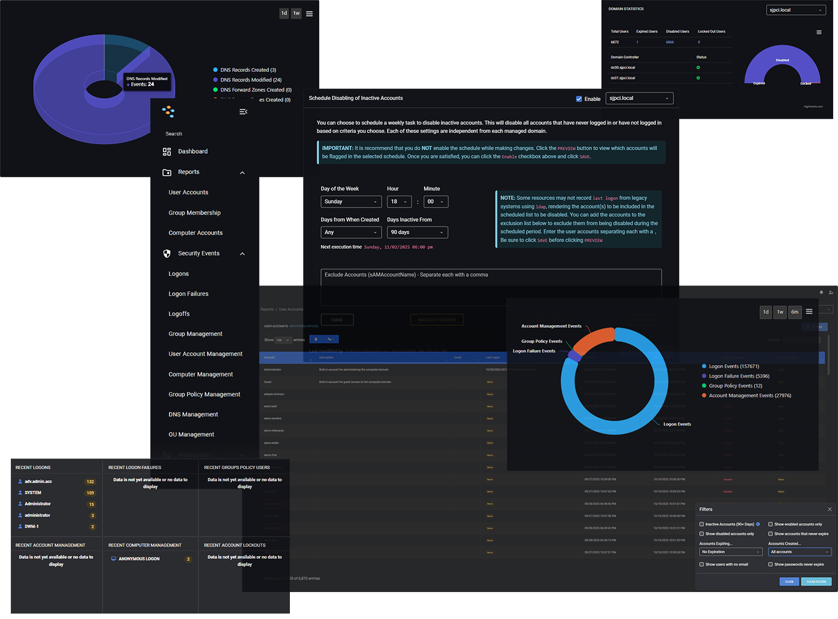Click the Reports folder icon in the sidebar
The image size is (838, 619).
[167, 172]
